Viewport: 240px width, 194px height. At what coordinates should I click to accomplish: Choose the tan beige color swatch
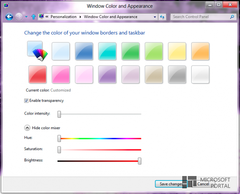(x=154, y=75)
